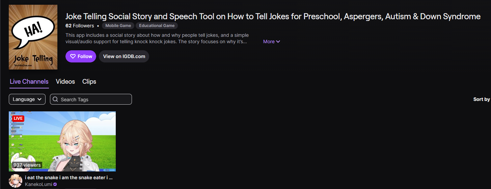Viewport: 491px width, 189px height.
Task: Focus the Search Tags input field
Action: click(91, 99)
